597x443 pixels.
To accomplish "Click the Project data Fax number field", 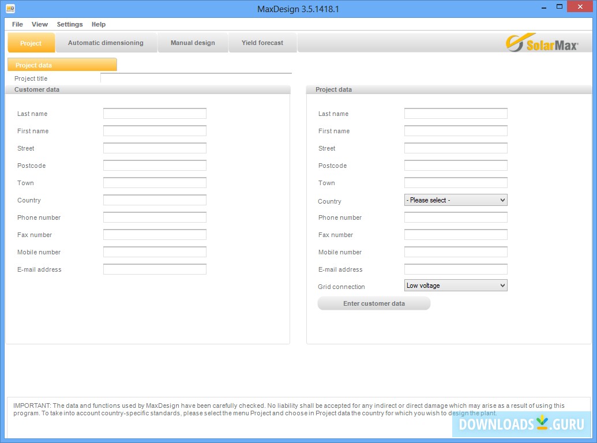I will (x=456, y=235).
